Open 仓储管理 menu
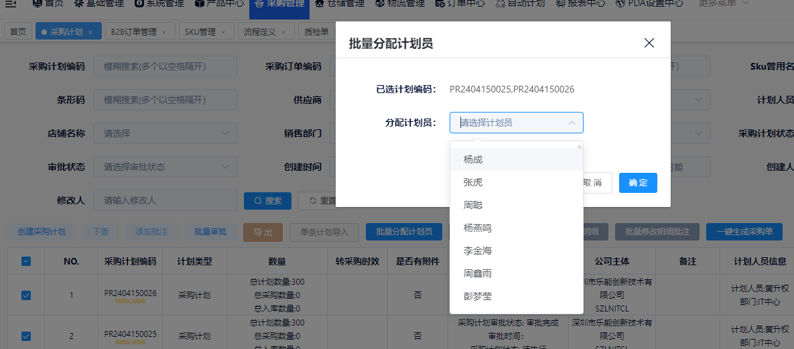794x349 pixels. click(x=339, y=3)
